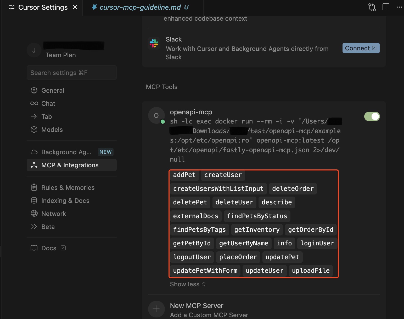The image size is (404, 319).
Task: Click the General gear icon
Action: [34, 90]
